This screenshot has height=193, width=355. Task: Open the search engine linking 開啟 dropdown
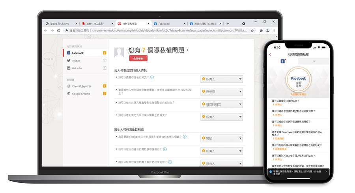point(222,138)
